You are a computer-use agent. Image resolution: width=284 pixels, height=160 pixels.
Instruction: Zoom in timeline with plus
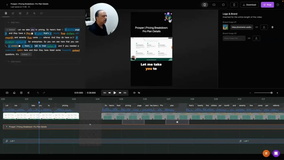point(277,93)
